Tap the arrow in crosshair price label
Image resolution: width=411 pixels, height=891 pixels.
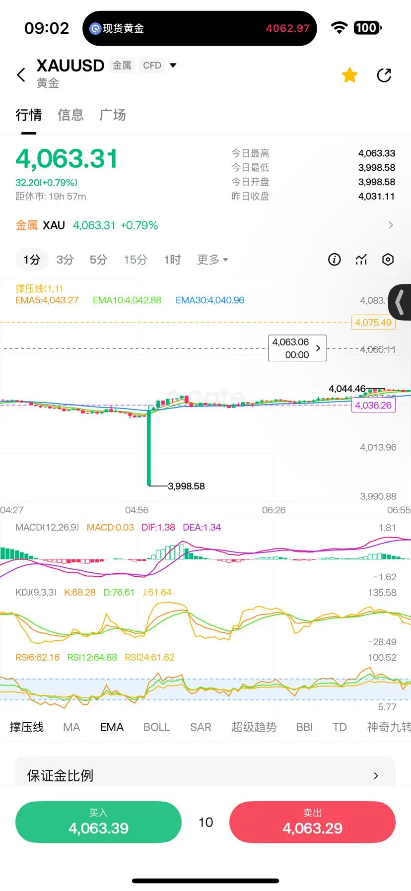pos(318,348)
